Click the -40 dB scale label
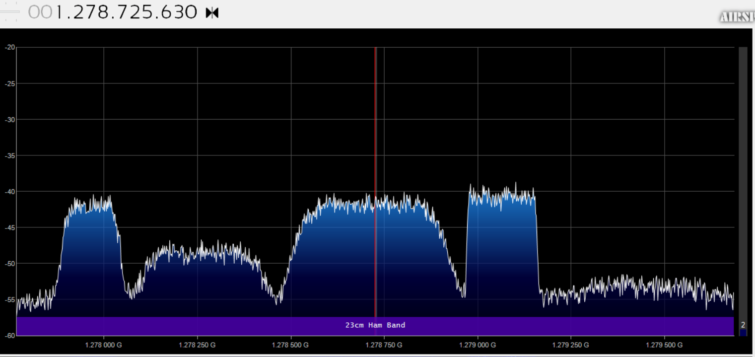Viewport: 755px width, 357px height. pyautogui.click(x=10, y=192)
